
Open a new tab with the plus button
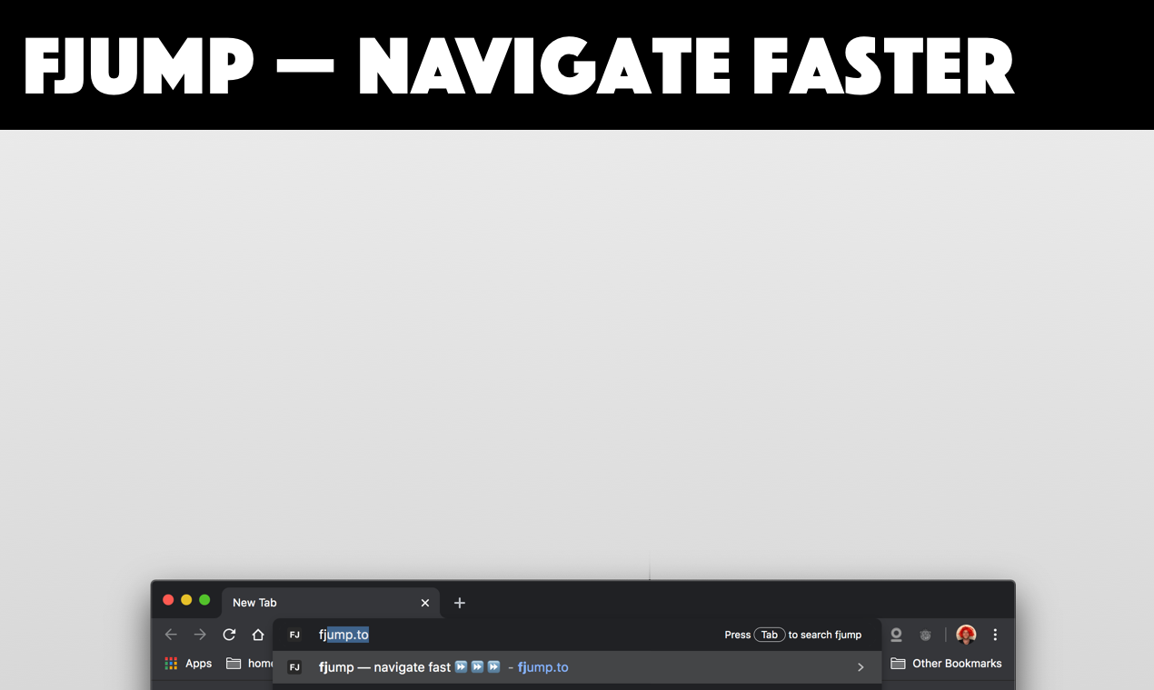point(459,603)
